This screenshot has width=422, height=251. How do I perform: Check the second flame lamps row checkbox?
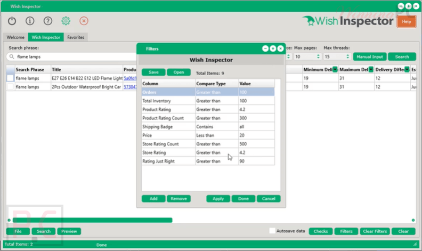(10, 87)
